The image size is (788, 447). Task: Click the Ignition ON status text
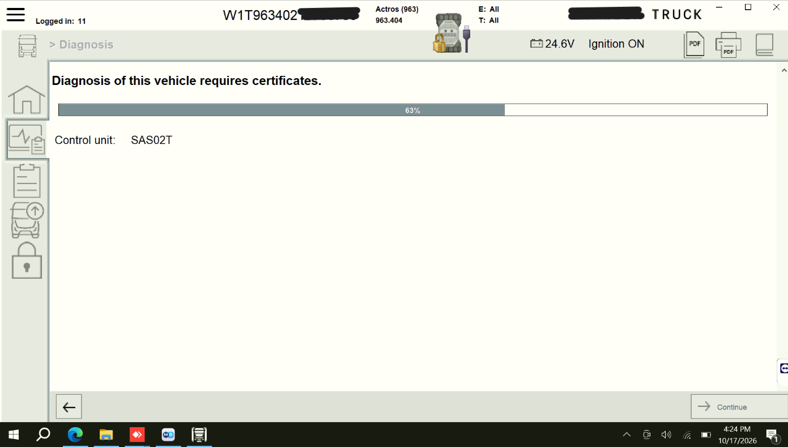616,44
